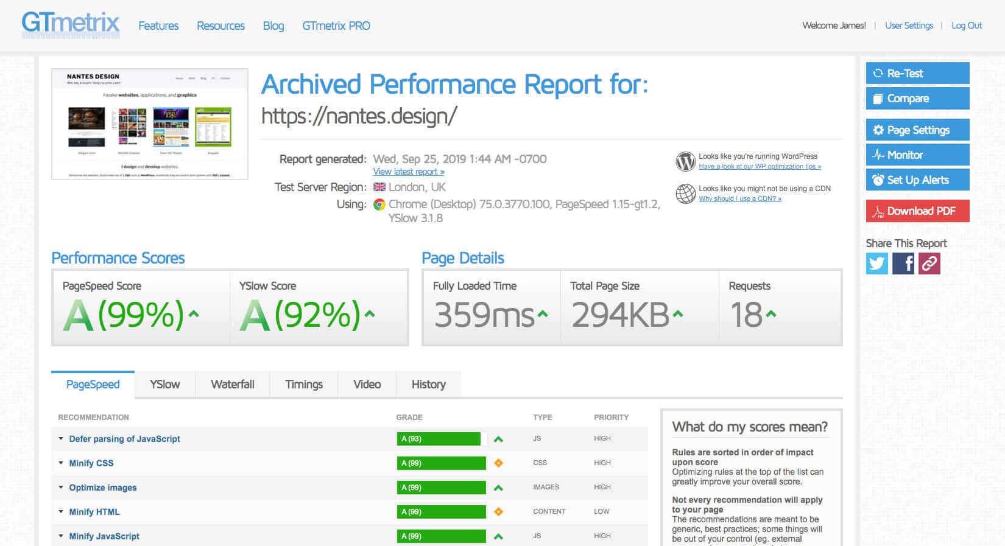Click the Minify CSS A (99) grade bar
1005x546 pixels.
(442, 463)
